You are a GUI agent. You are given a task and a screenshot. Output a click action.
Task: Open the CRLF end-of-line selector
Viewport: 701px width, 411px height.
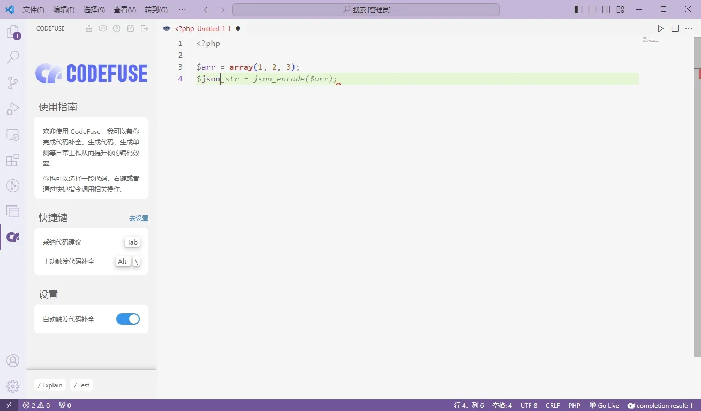(x=553, y=405)
